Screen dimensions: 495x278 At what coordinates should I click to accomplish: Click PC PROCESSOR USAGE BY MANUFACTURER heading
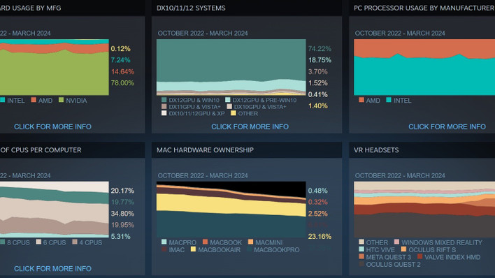tap(424, 8)
